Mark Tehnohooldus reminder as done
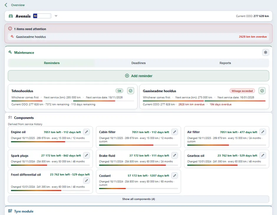This screenshot has height=215, width=277. (131, 91)
